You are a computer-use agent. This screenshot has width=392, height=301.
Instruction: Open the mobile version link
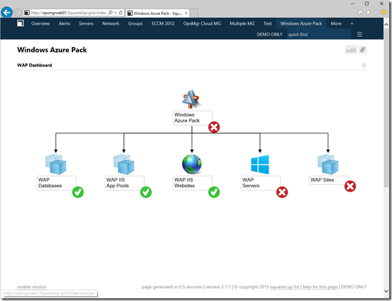tap(31, 287)
